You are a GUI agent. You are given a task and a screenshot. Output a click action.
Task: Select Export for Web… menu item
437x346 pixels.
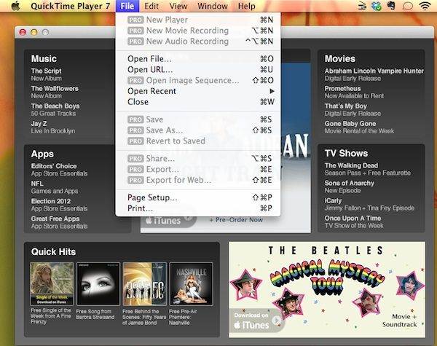(198, 180)
